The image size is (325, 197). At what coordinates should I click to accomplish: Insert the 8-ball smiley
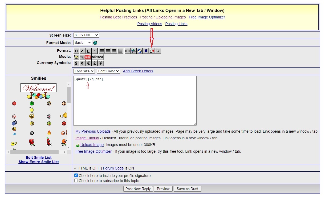tap(32, 133)
